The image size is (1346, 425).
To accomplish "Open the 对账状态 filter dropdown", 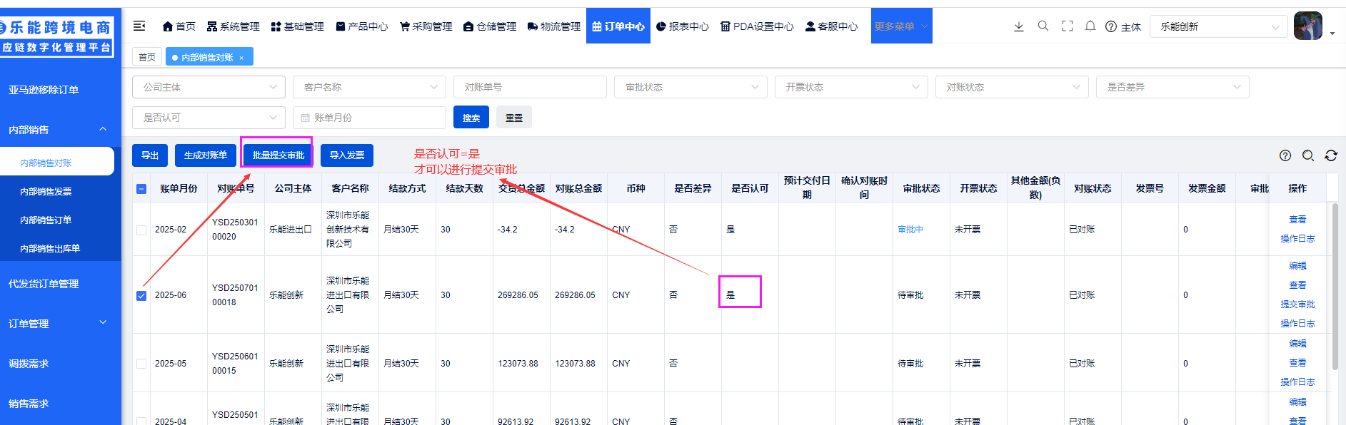I will point(1012,87).
